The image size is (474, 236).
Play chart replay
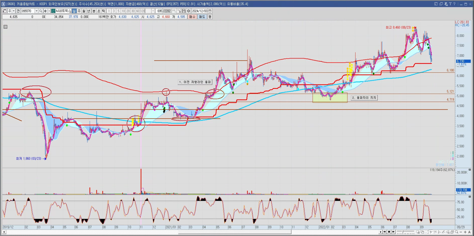(x=381, y=232)
